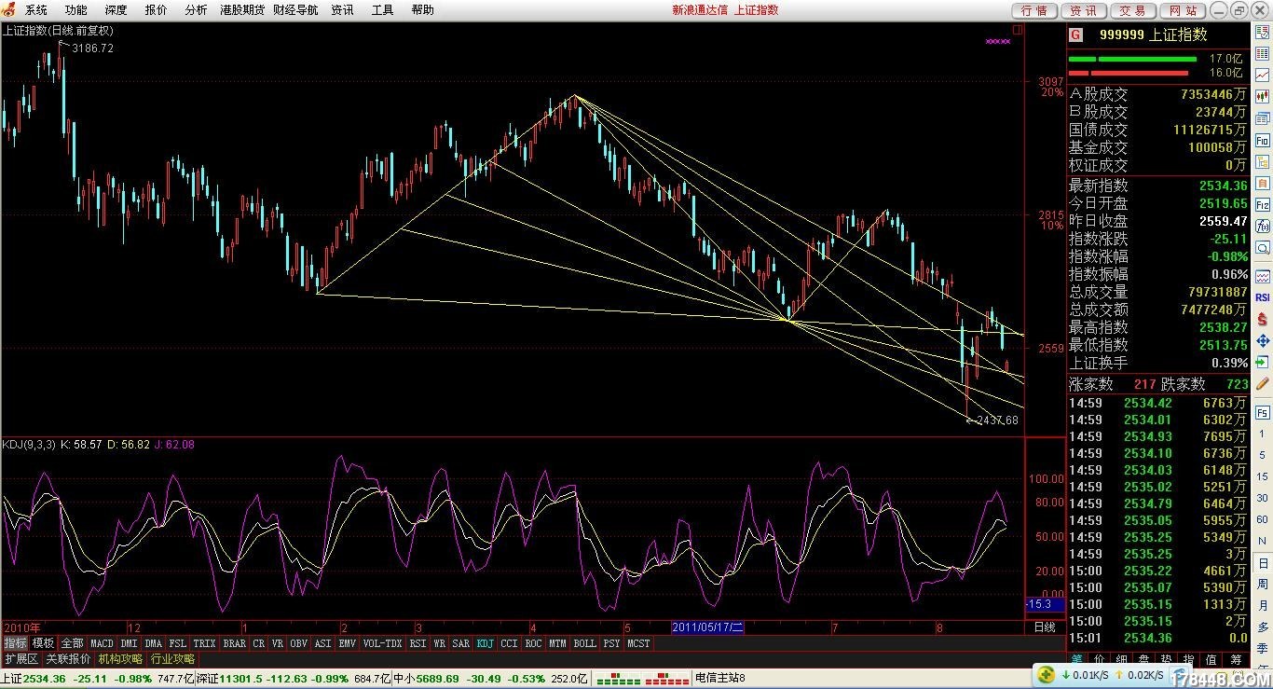Open the 行业攻略 link

point(173,659)
